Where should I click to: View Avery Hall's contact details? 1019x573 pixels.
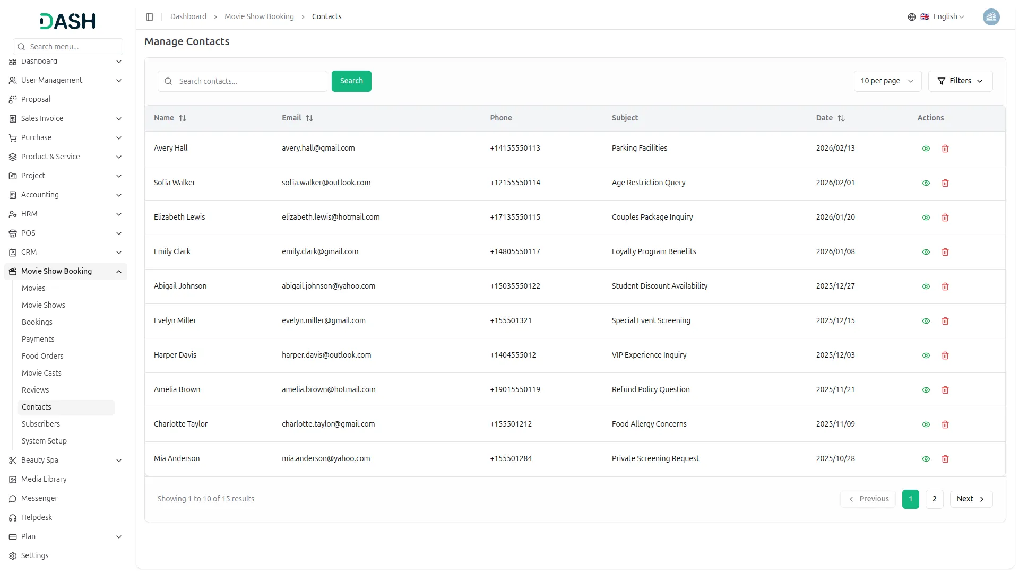point(926,149)
